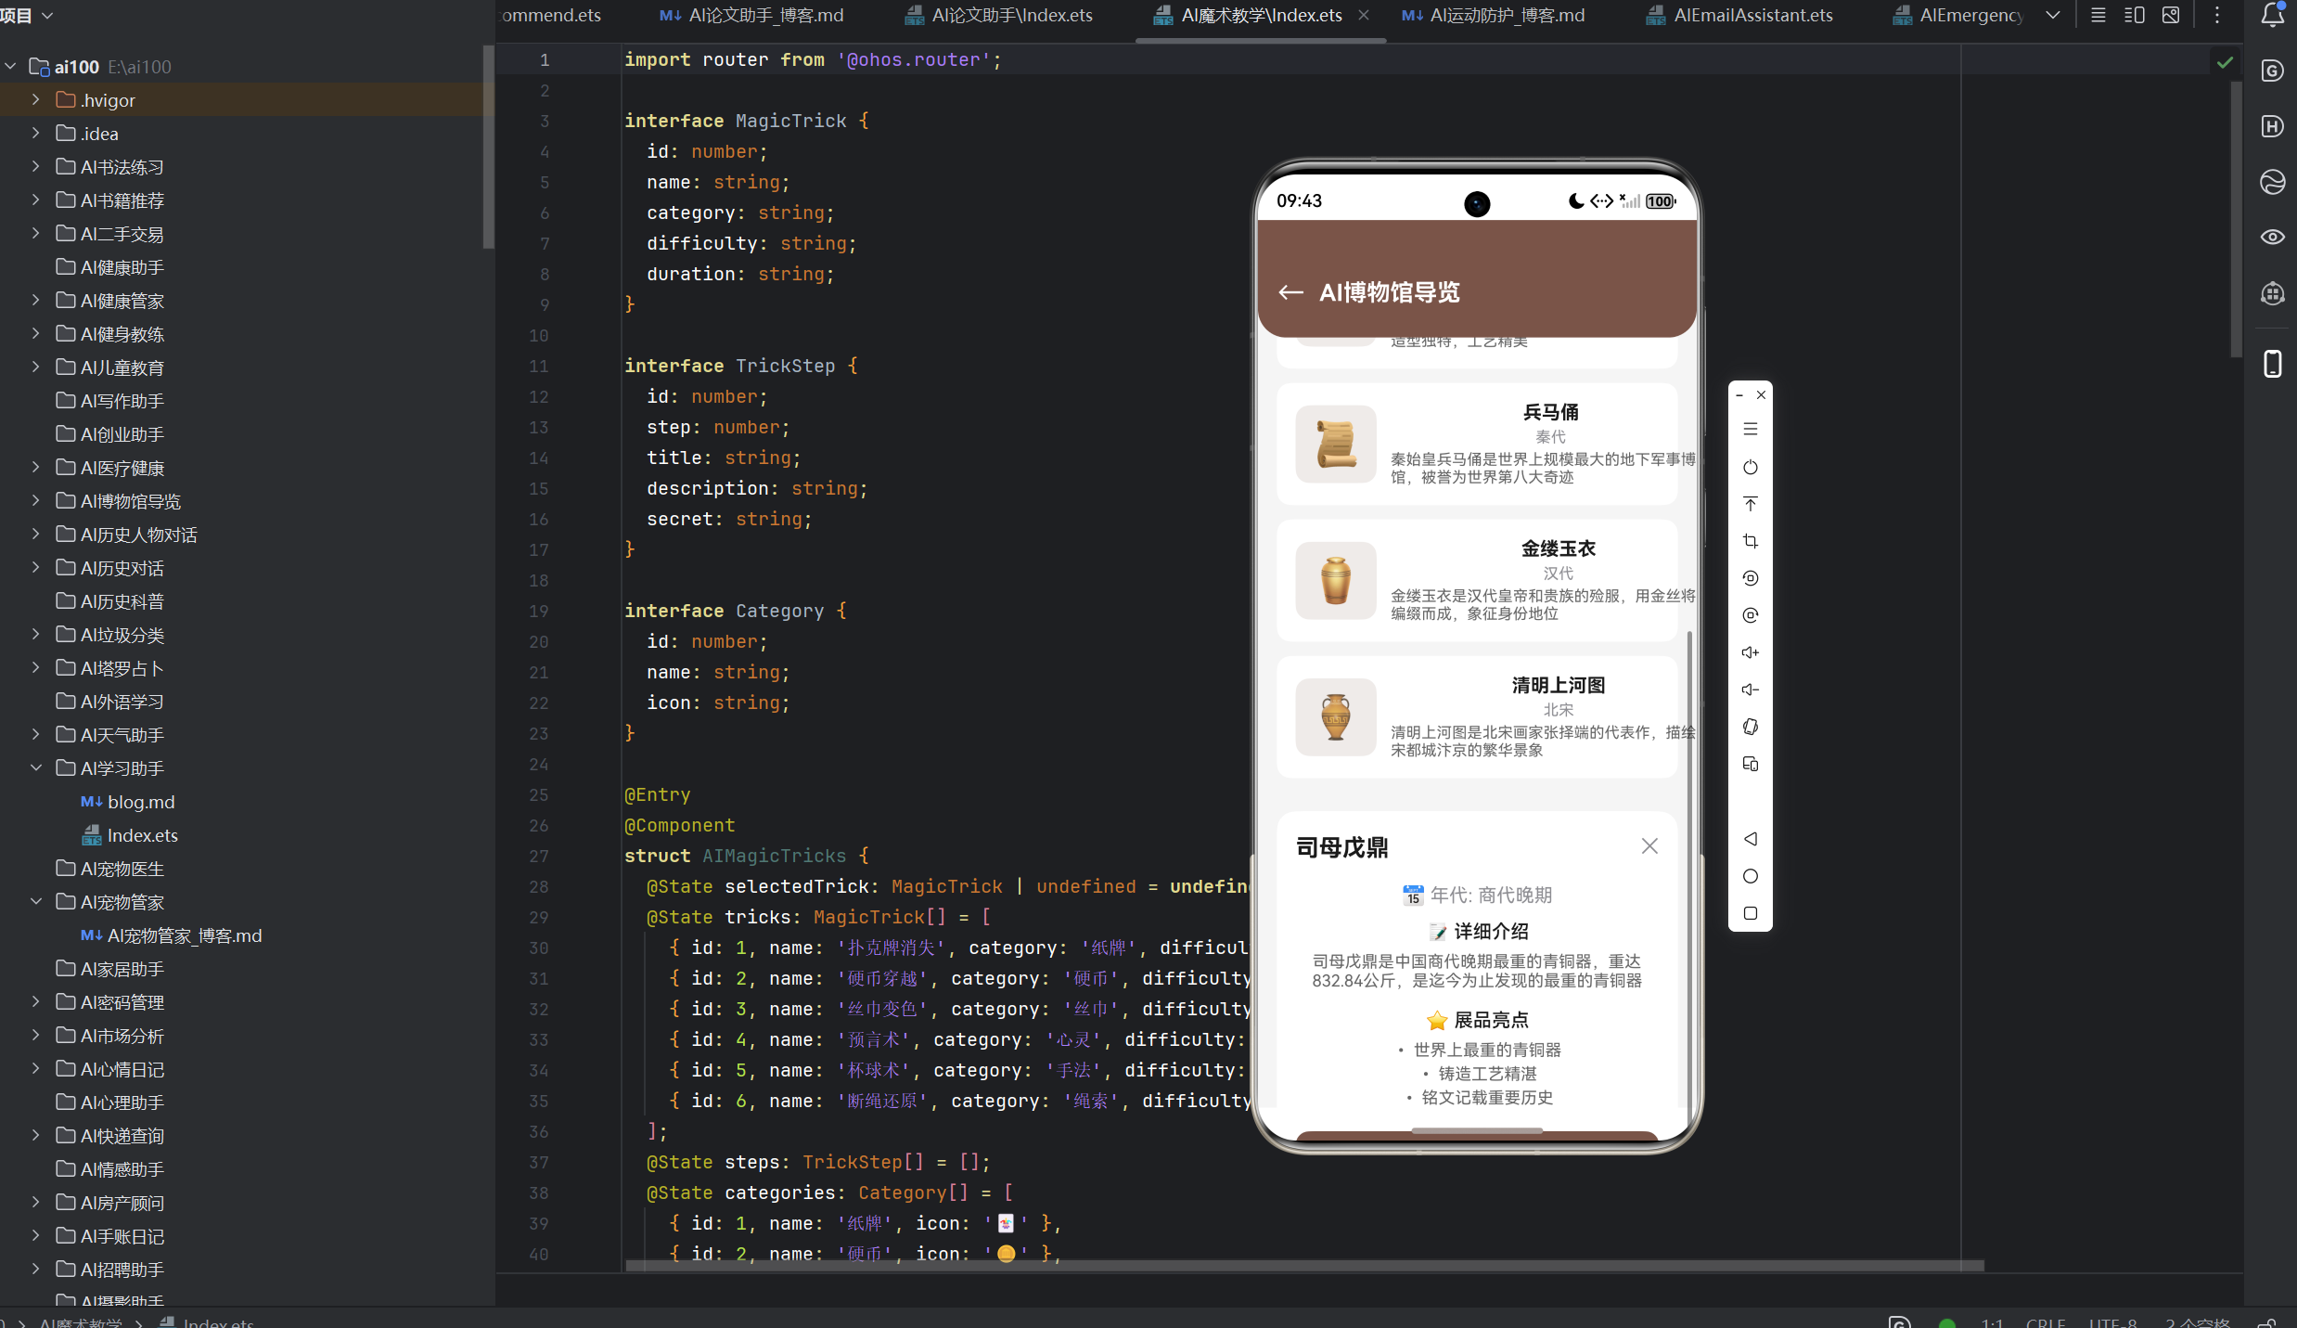Switch to AI论文助手\Index.ets tab
This screenshot has width=2297, height=1328.
(x=999, y=15)
